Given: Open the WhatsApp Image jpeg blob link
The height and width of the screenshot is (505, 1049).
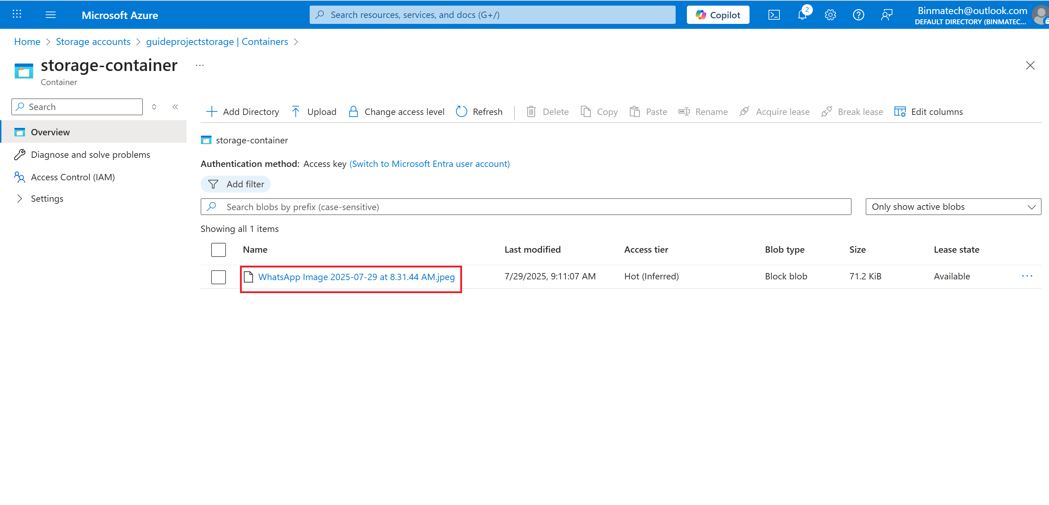Looking at the screenshot, I should (x=356, y=277).
